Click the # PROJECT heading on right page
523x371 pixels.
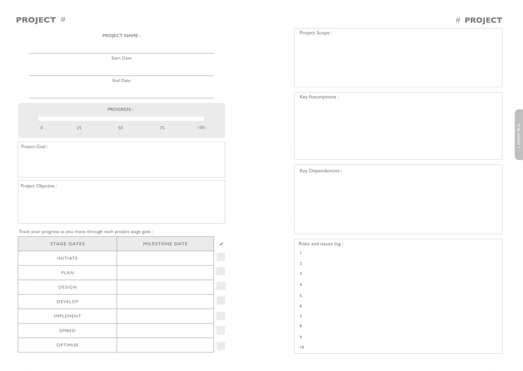point(479,20)
